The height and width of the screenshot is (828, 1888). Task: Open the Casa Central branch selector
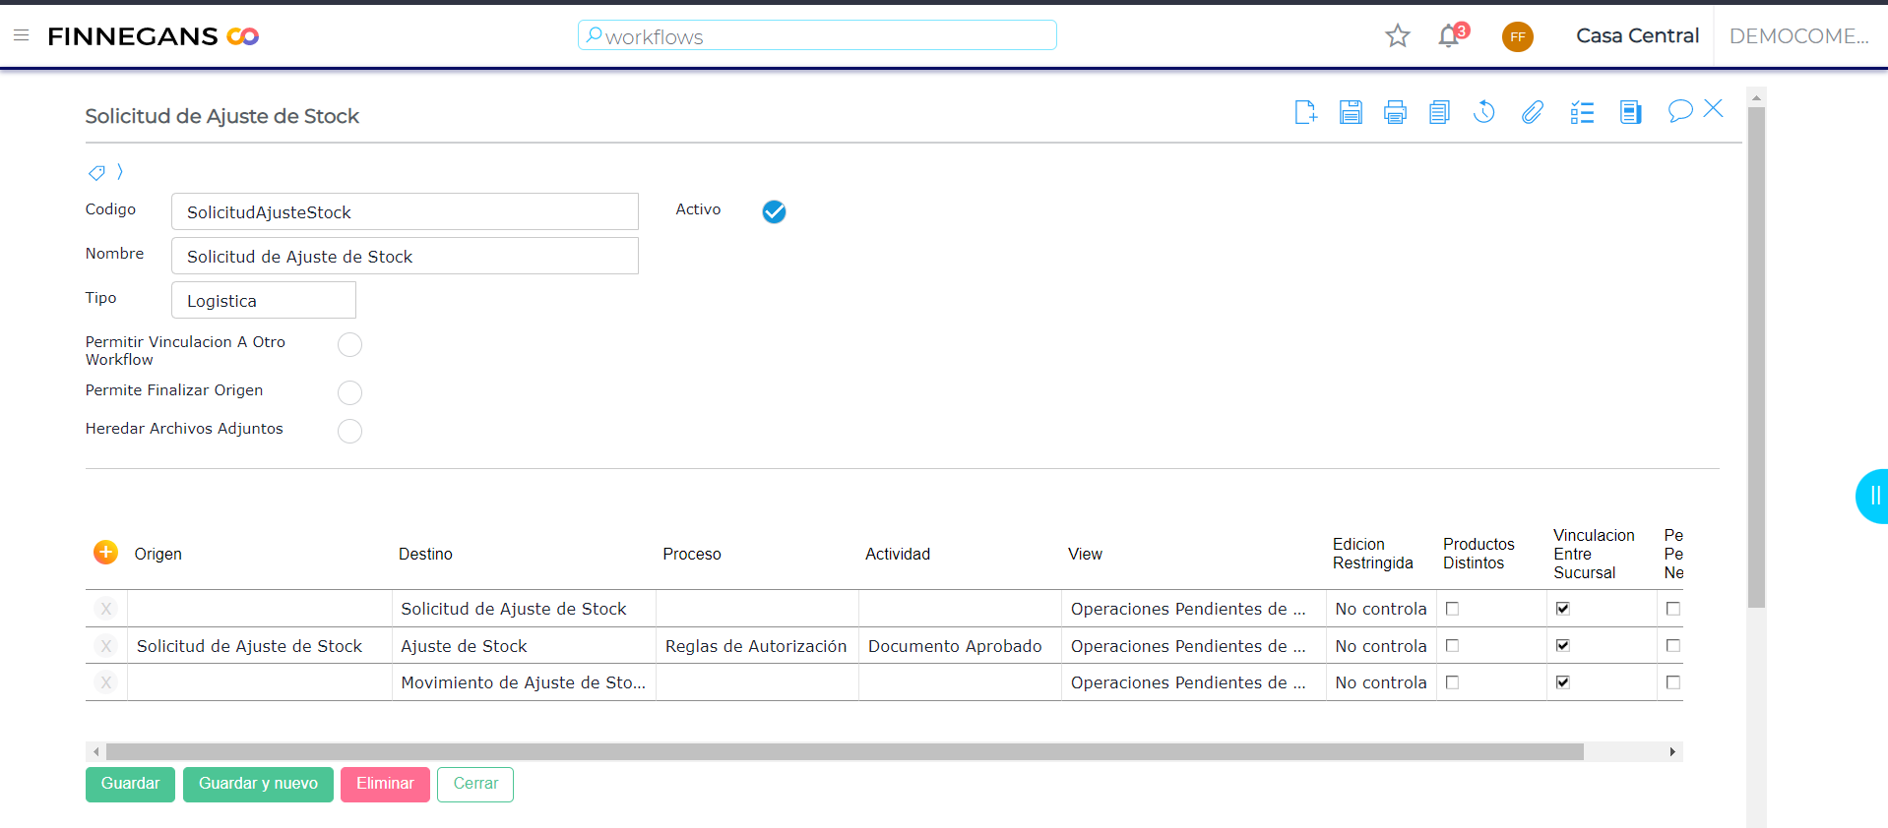(x=1636, y=36)
